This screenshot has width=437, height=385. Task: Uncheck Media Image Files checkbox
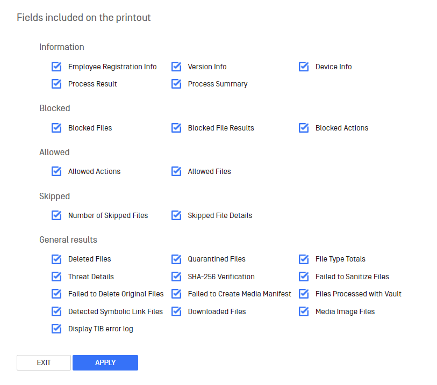pos(304,311)
